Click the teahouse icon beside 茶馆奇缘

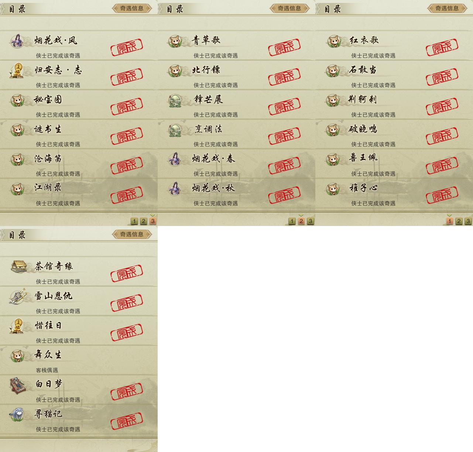click(x=18, y=267)
